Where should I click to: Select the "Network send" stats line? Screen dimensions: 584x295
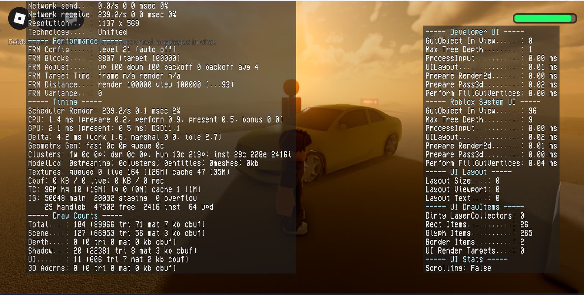point(98,6)
